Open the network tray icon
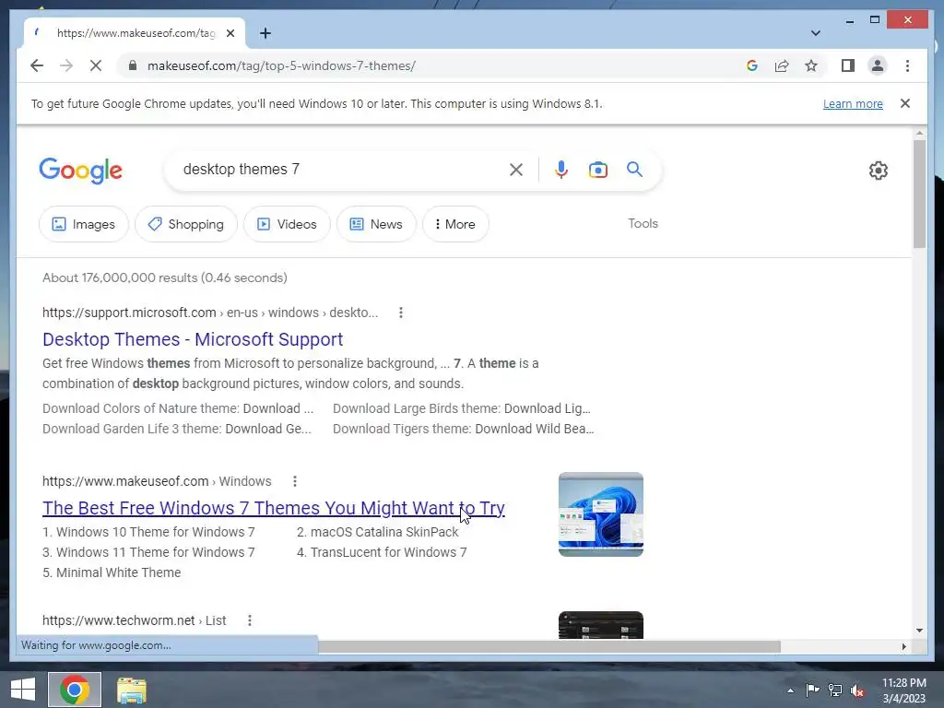The width and height of the screenshot is (944, 708). point(835,690)
